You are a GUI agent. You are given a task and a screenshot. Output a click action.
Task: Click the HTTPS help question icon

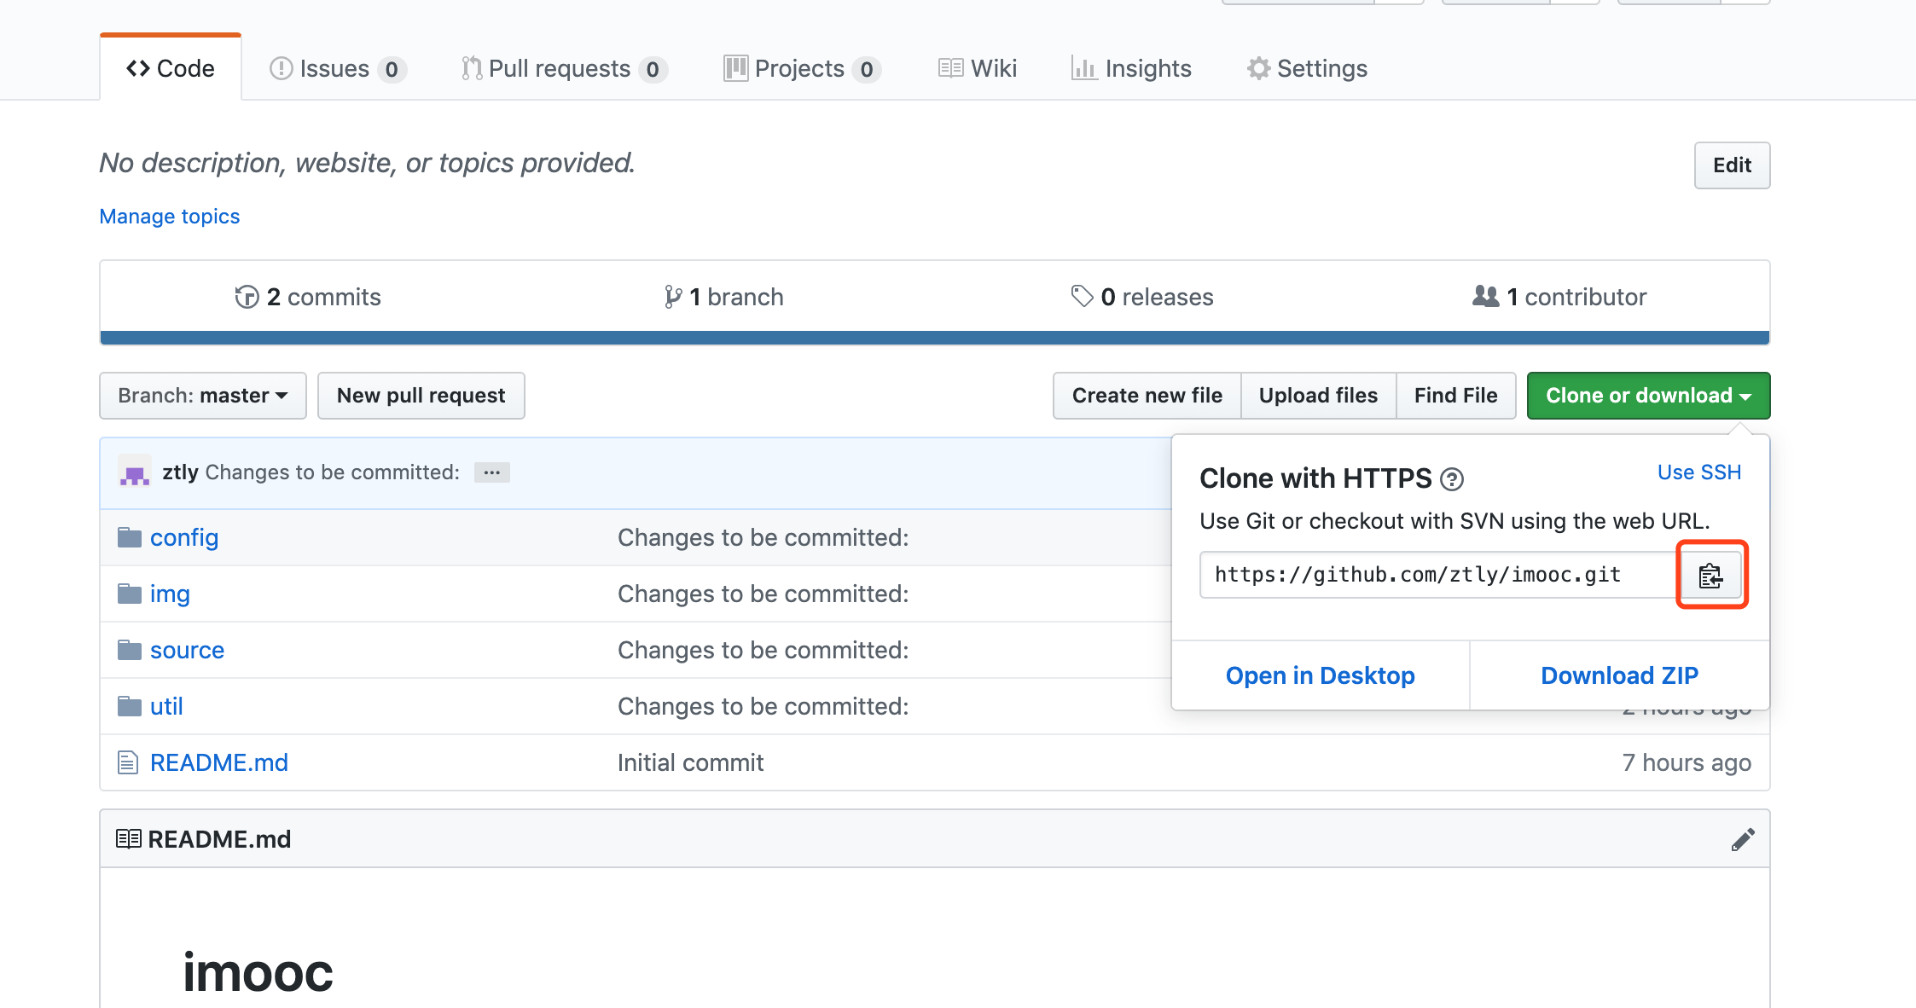pyautogui.click(x=1451, y=479)
